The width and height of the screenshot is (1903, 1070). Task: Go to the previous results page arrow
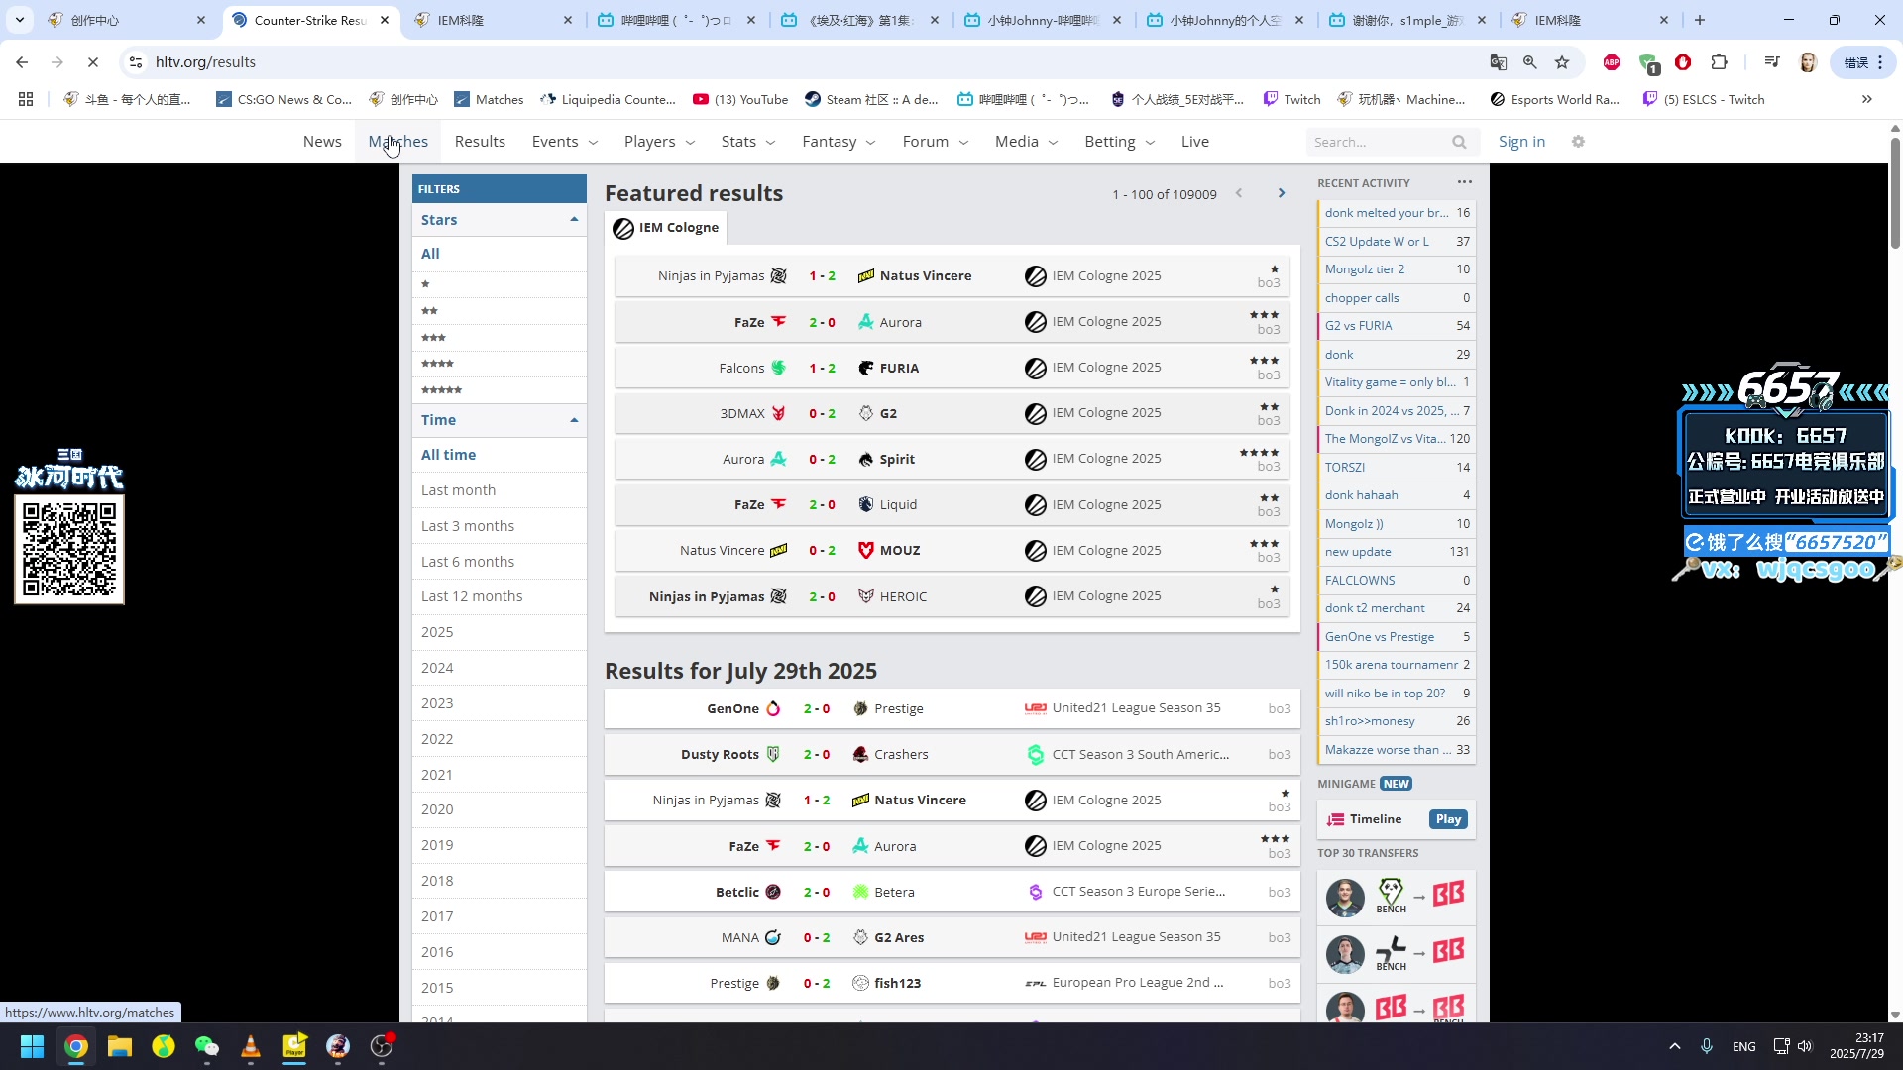click(x=1239, y=193)
